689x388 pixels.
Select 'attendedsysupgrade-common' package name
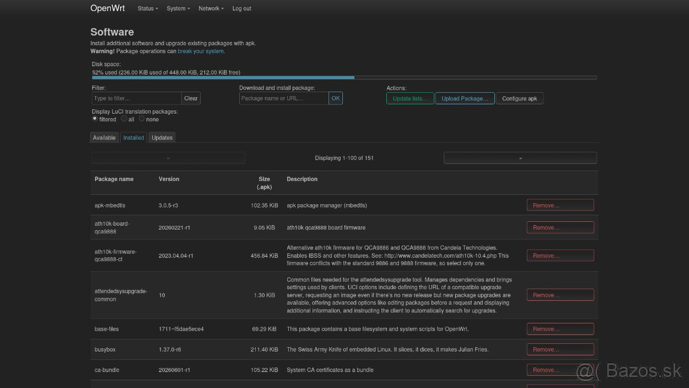pos(121,295)
